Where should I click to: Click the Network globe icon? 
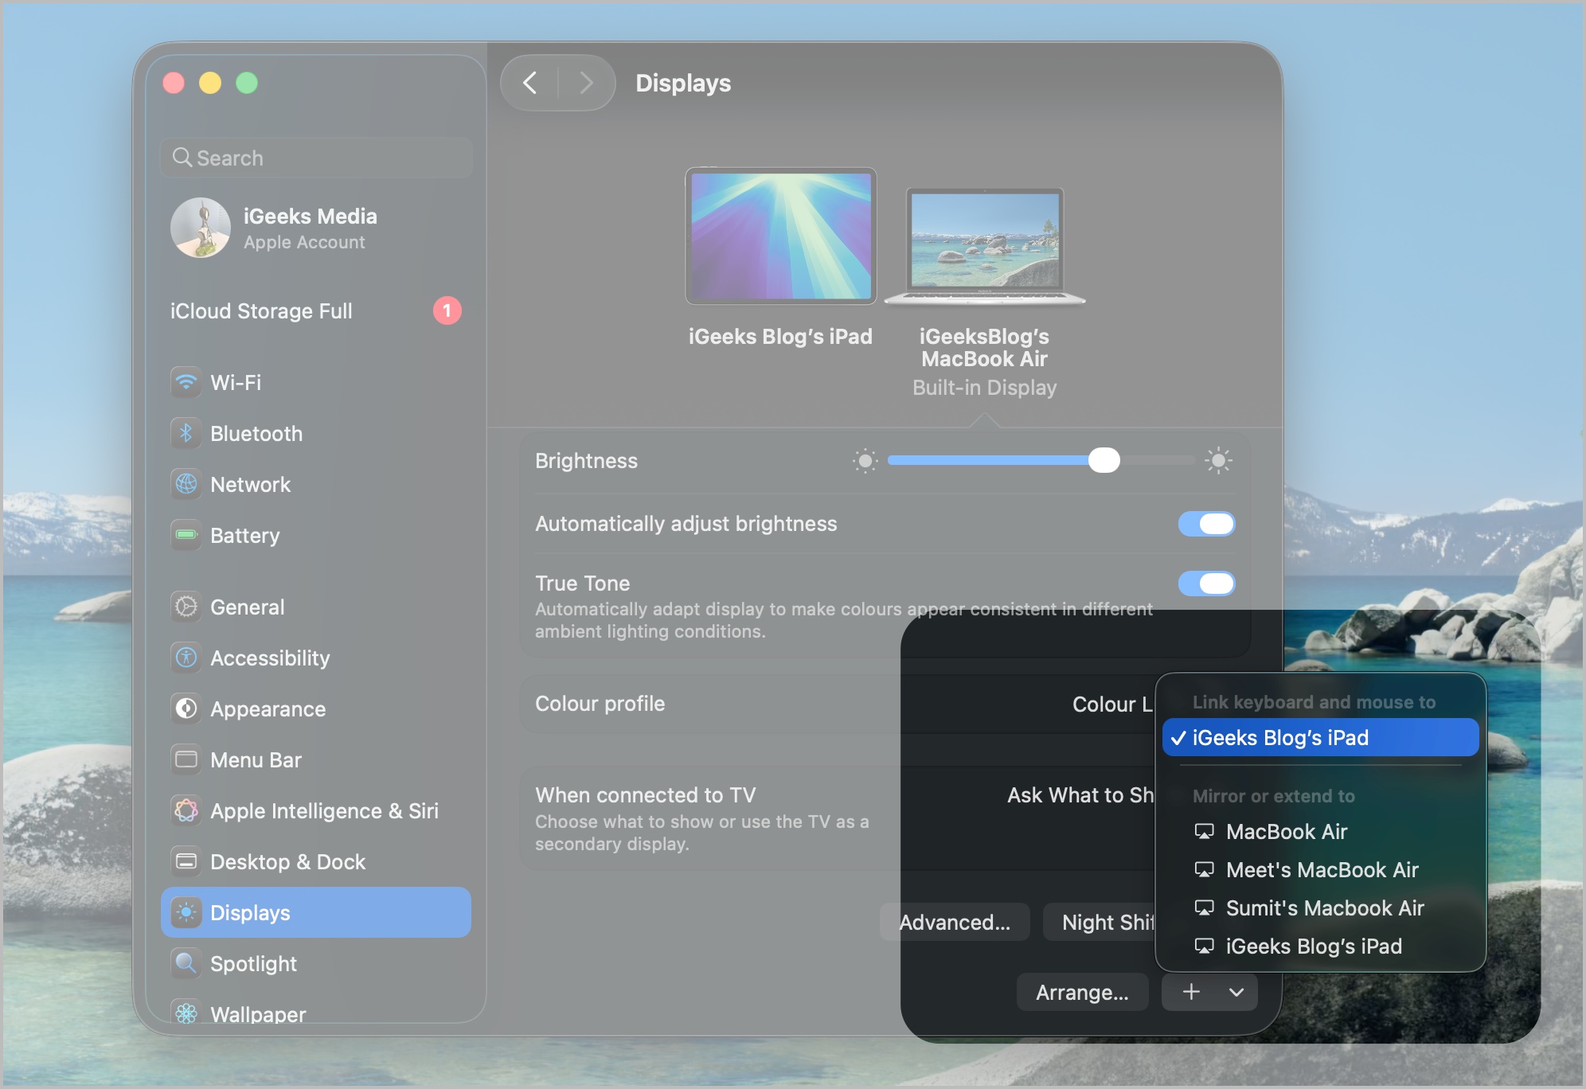coord(186,484)
